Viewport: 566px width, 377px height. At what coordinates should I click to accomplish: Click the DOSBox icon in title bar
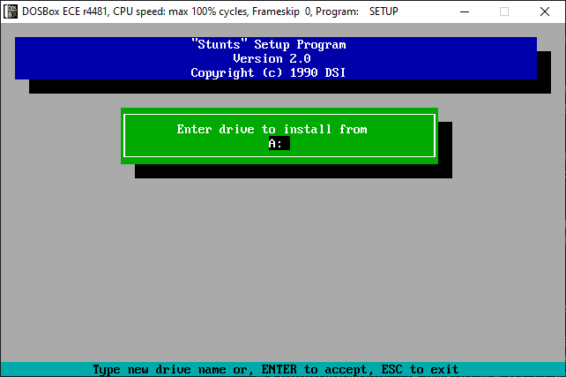coord(11,11)
